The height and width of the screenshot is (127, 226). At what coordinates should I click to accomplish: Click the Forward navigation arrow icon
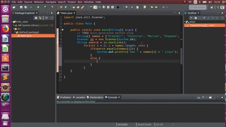click(x=163, y=7)
